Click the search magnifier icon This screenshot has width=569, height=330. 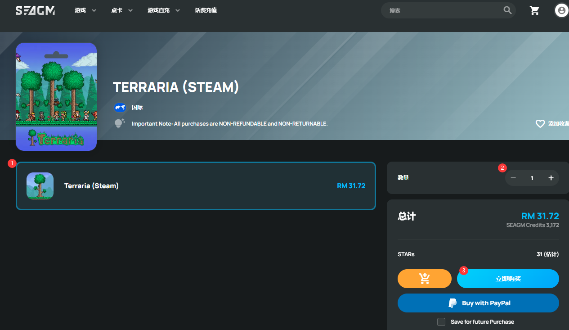508,10
